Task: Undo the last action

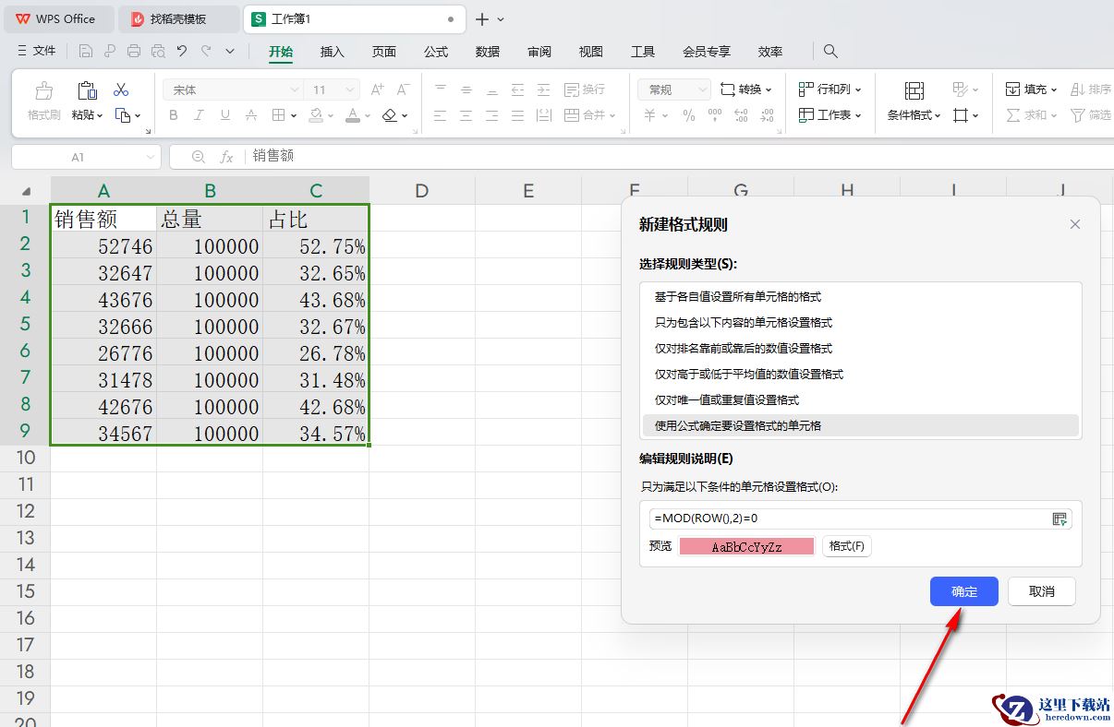Action: 182,52
